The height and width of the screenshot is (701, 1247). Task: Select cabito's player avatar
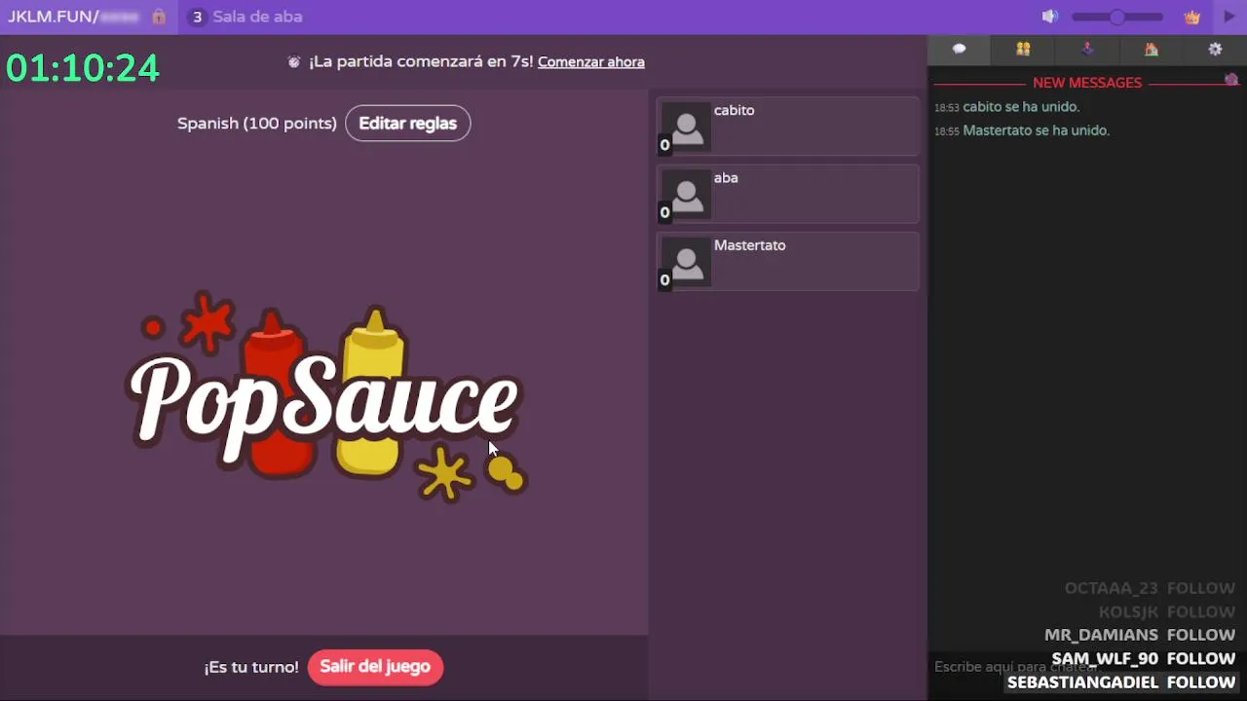tap(686, 127)
